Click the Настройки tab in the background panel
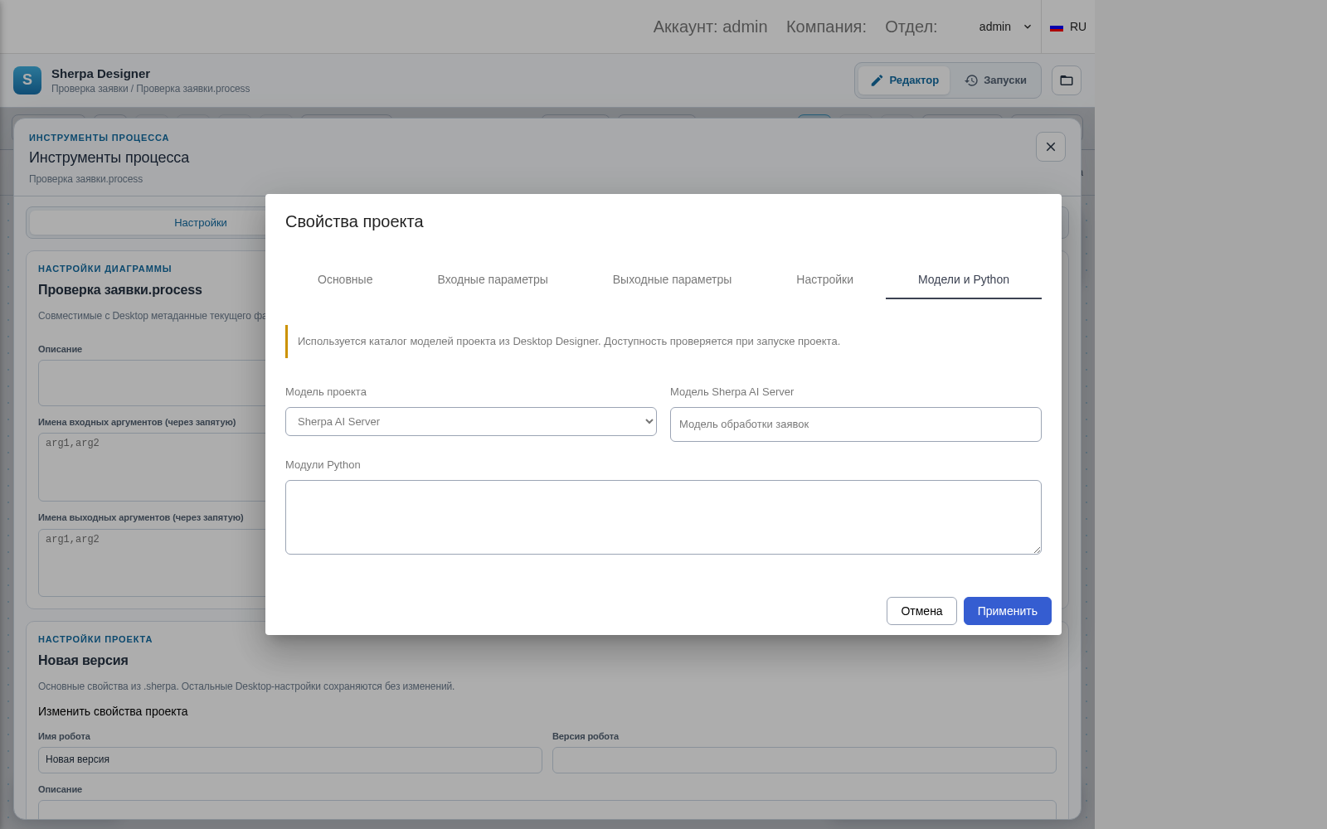 [x=200, y=223]
